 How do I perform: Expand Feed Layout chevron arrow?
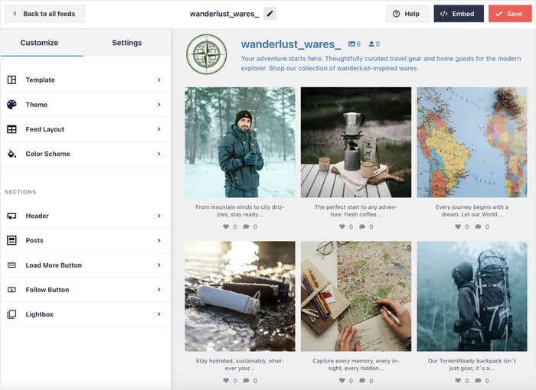[x=159, y=129]
